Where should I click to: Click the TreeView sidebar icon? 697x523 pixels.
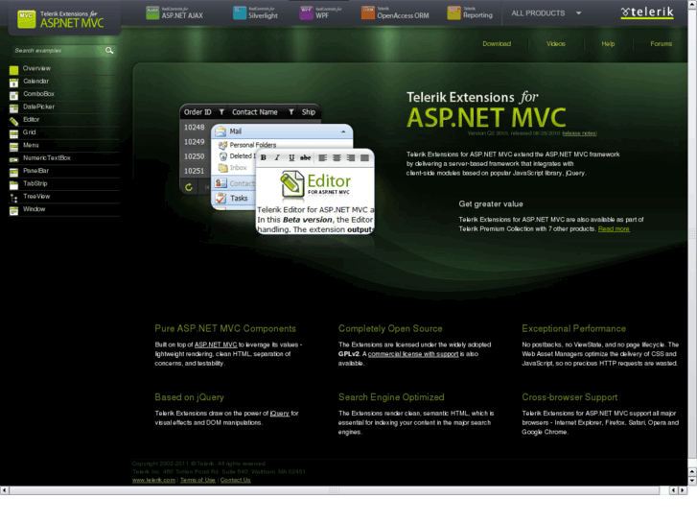click(13, 198)
